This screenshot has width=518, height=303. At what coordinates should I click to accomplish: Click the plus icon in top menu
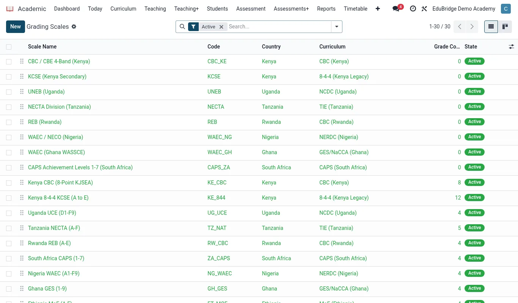378,9
